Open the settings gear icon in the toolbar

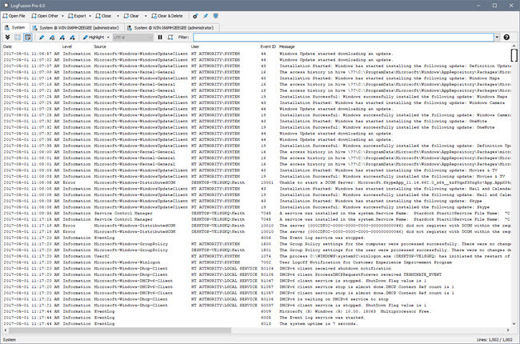tap(195, 16)
